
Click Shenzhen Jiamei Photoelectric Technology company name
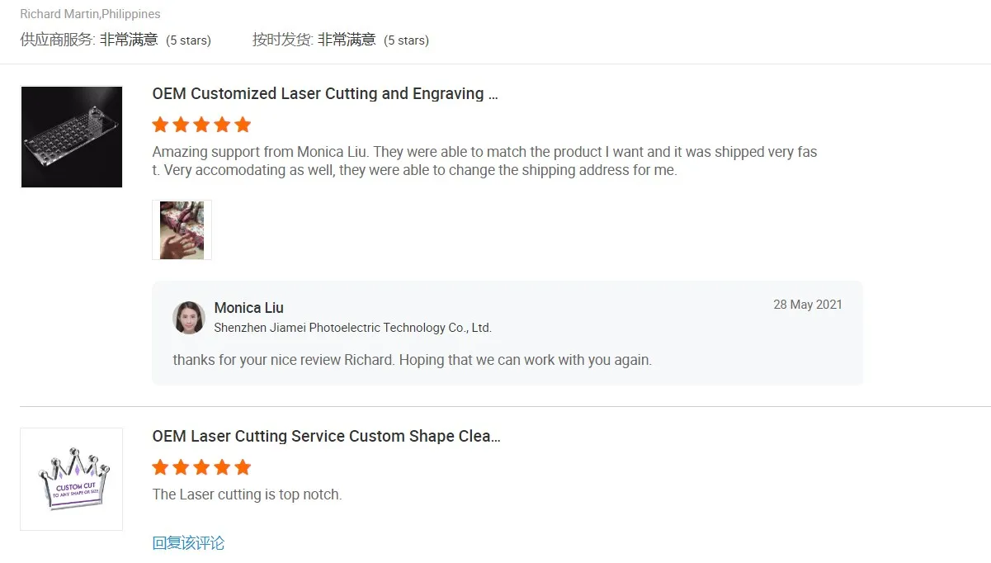(x=352, y=328)
